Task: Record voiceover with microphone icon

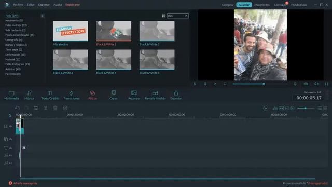Action: [295, 84]
